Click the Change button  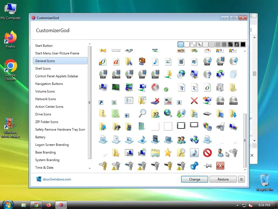[194, 179]
